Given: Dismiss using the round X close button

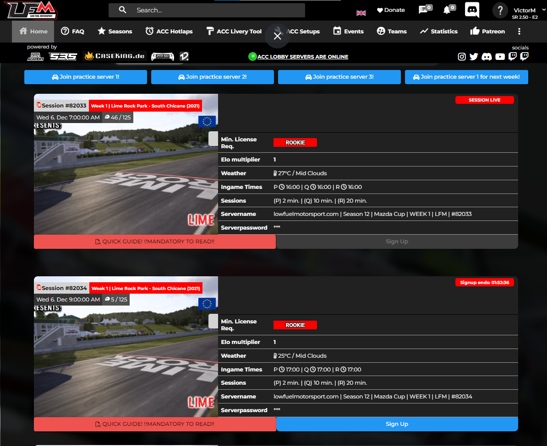Looking at the screenshot, I should (277, 36).
